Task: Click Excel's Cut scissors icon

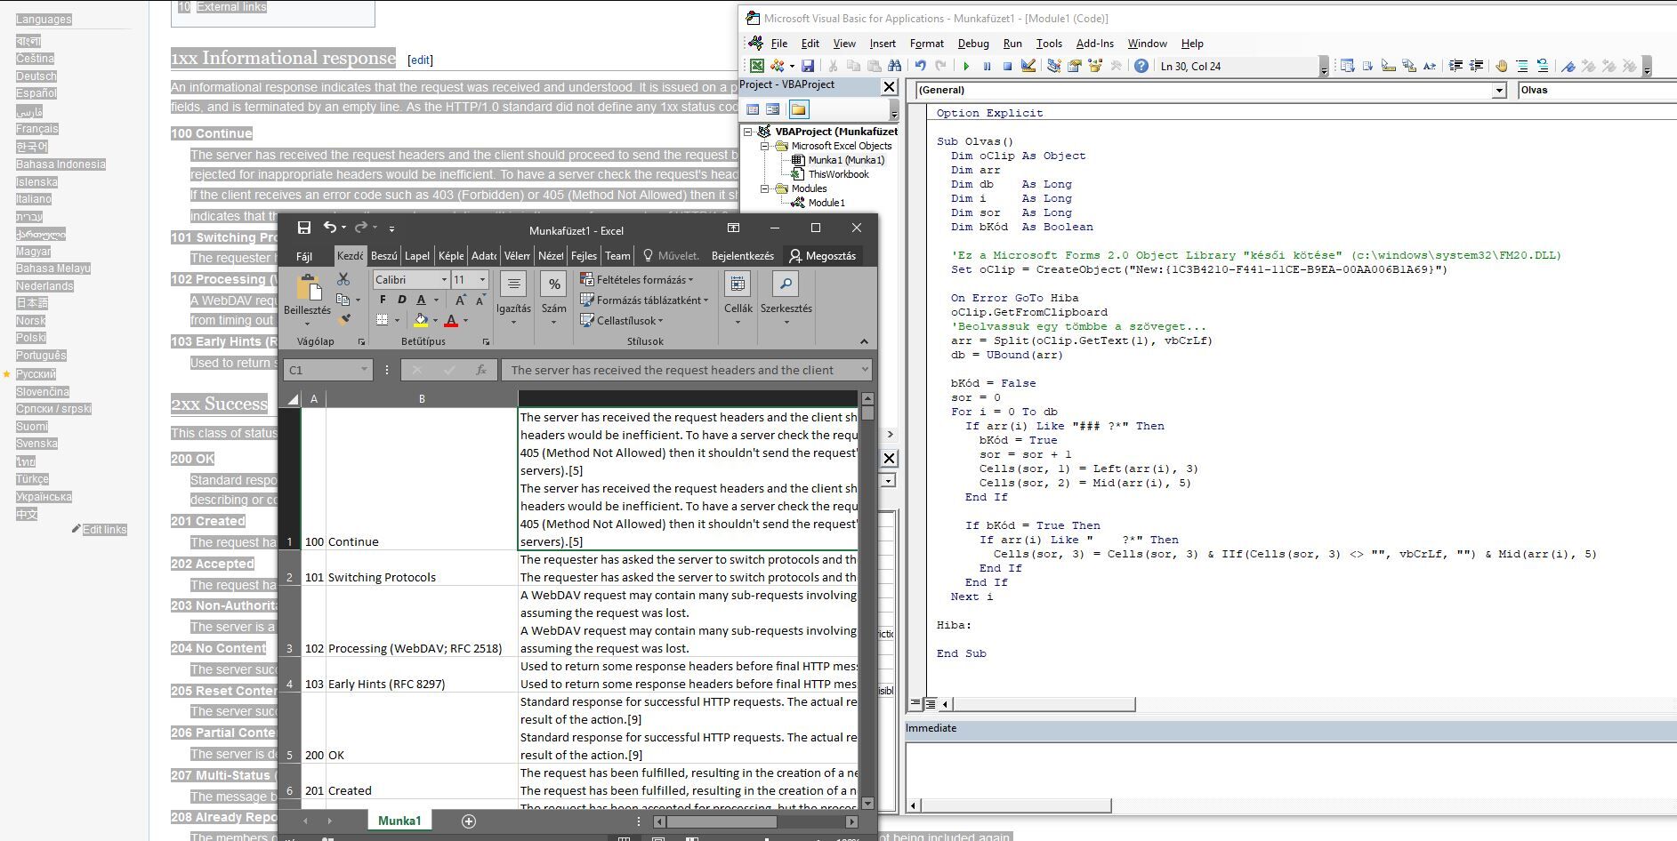Action: pos(343,279)
